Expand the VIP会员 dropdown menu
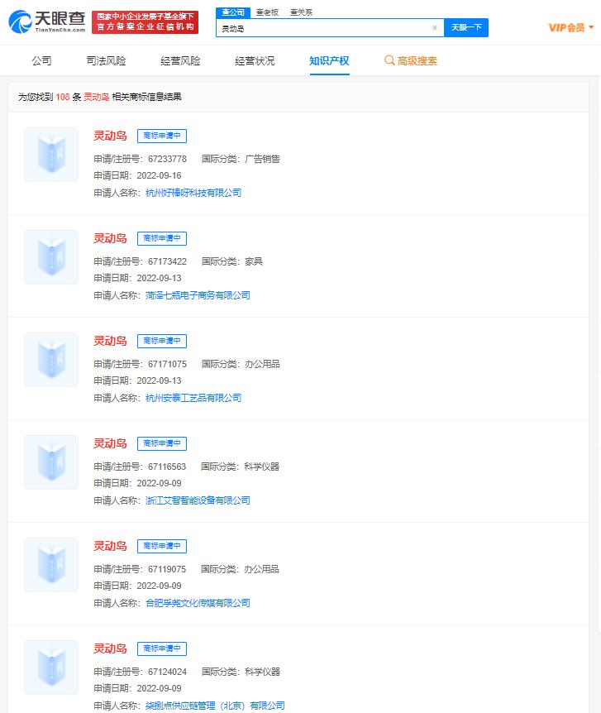Viewport: 601px width, 713px height. click(571, 28)
